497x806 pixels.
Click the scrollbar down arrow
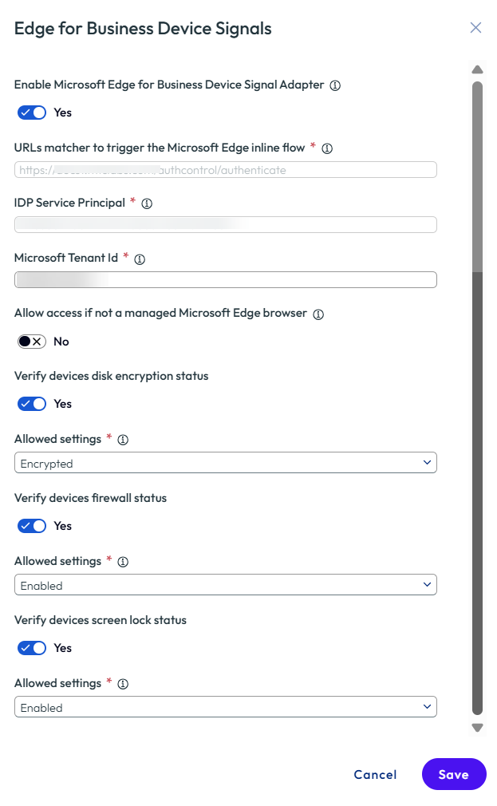478,727
